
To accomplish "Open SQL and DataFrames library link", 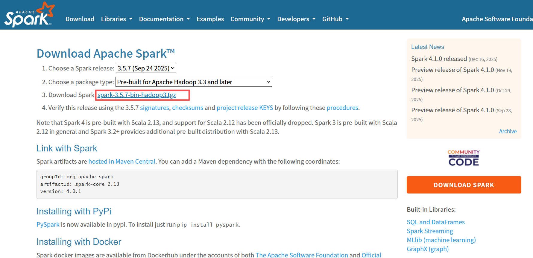I will (436, 222).
